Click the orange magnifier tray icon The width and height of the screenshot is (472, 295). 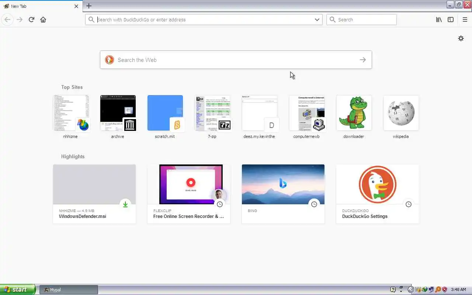pos(438,289)
